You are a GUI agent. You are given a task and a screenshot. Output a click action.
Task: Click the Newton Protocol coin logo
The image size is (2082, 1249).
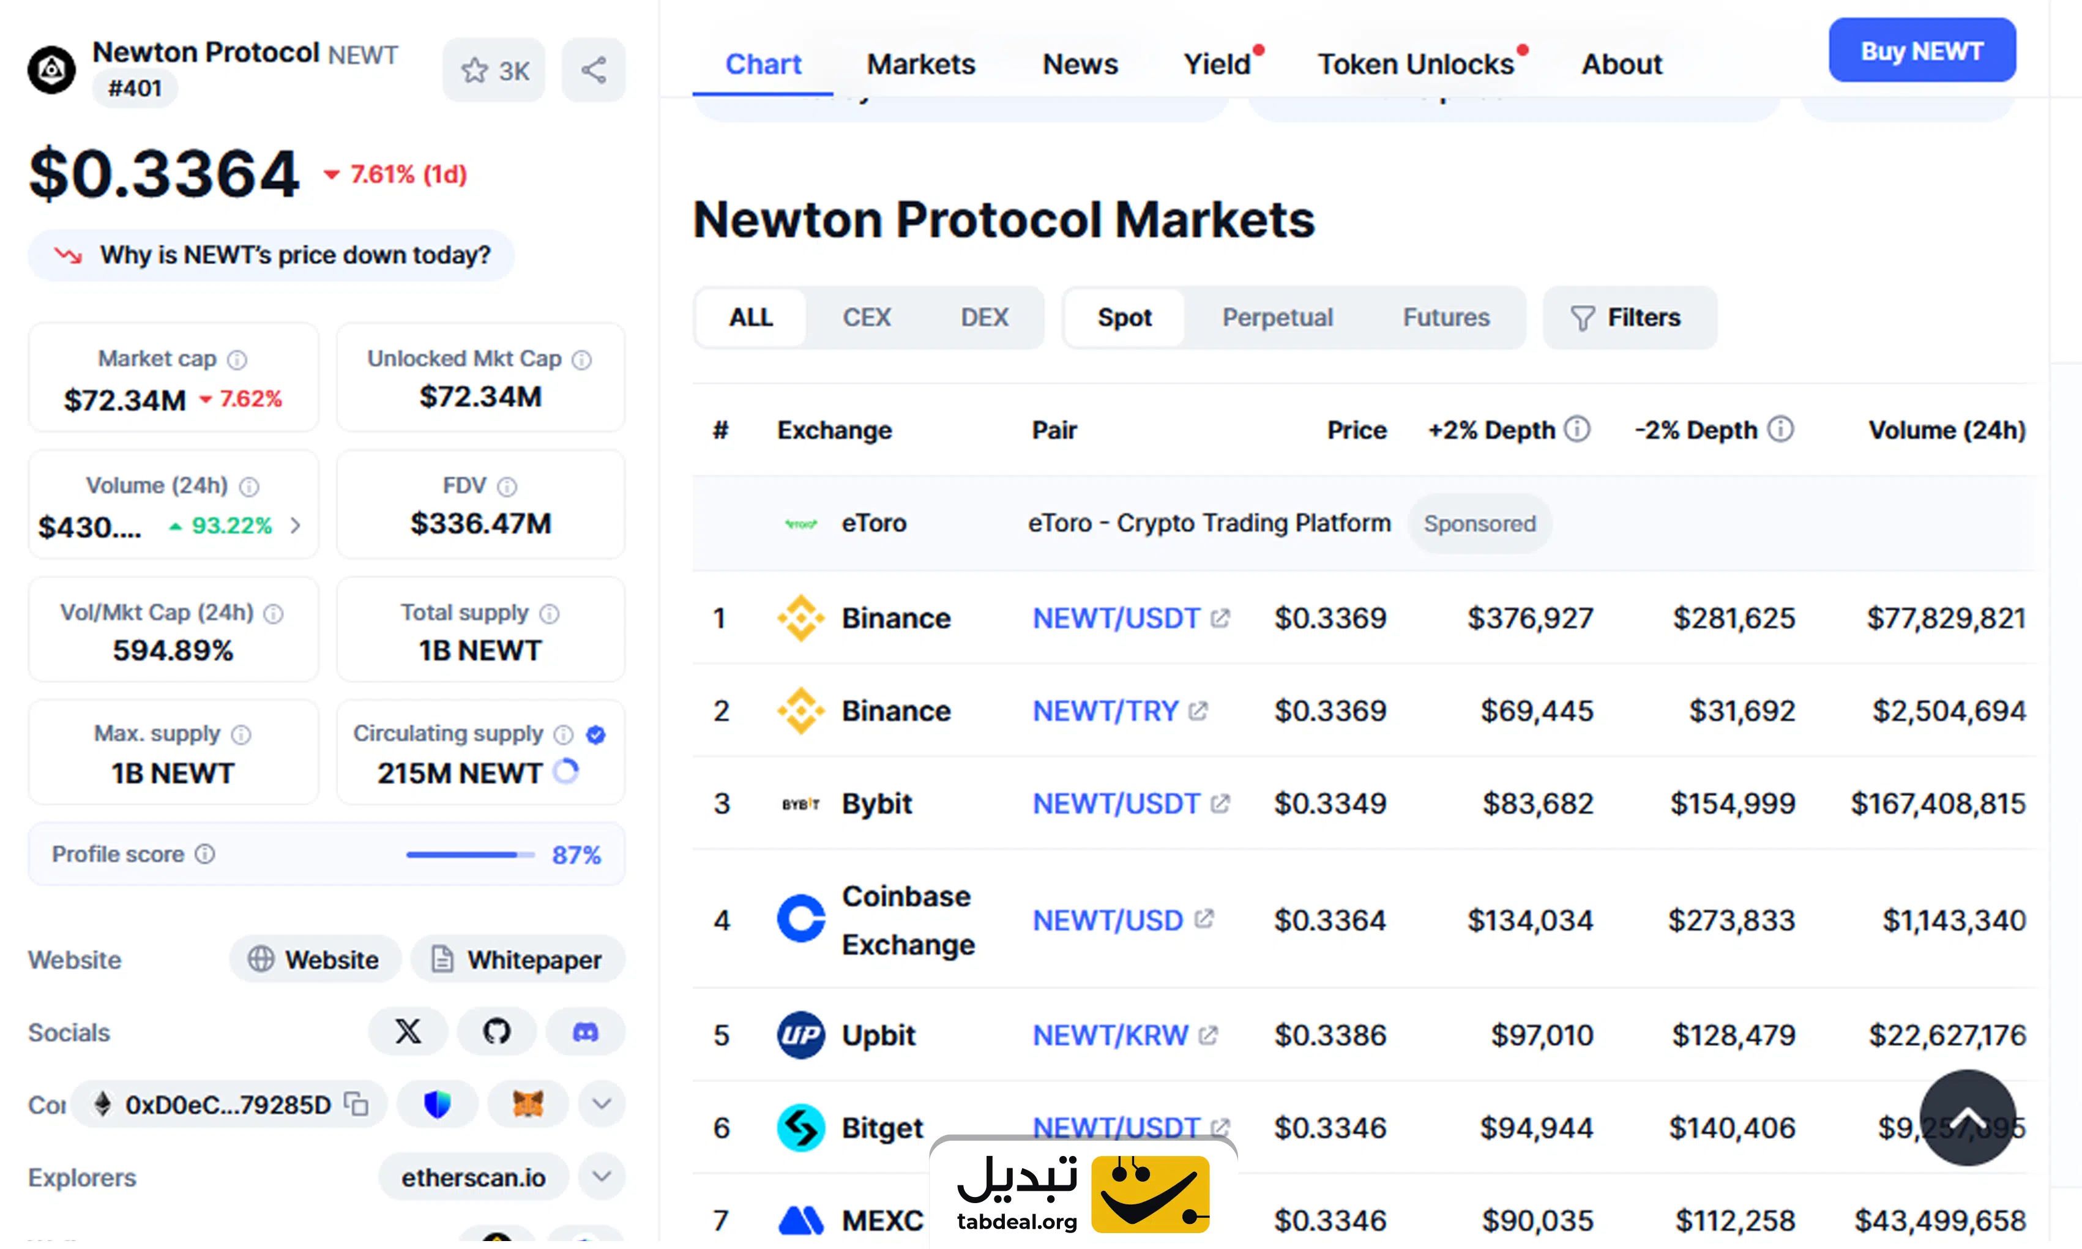[x=51, y=69]
